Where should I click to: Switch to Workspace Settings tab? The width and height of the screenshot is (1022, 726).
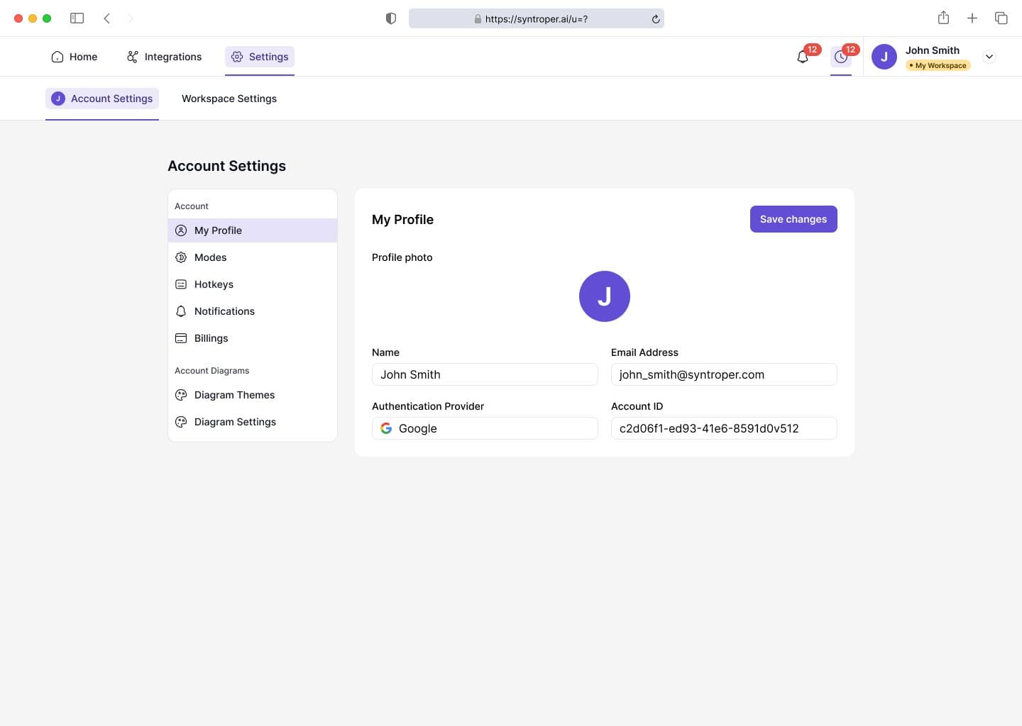click(x=229, y=99)
